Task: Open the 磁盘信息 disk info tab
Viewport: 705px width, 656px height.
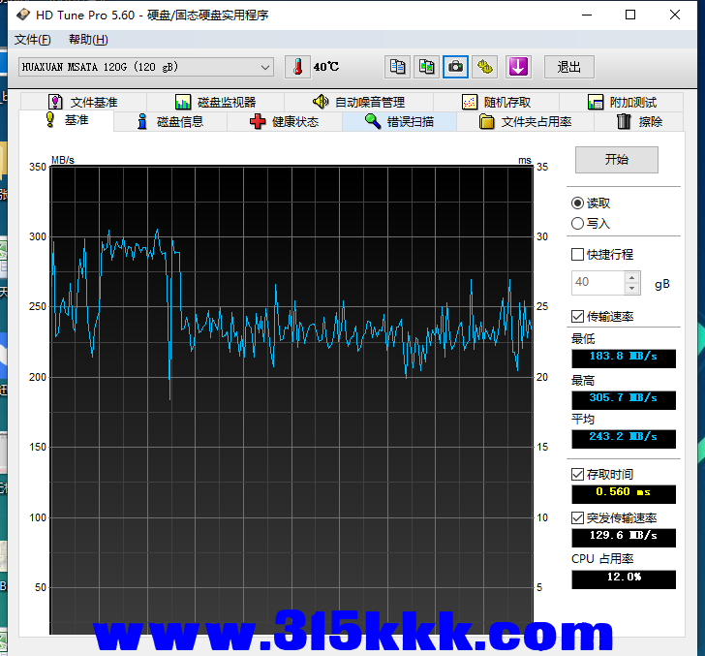Action: [x=169, y=122]
